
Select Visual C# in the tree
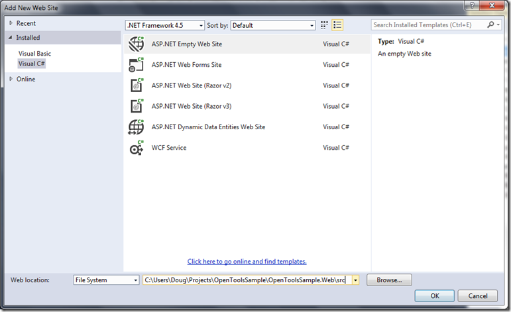(x=32, y=64)
